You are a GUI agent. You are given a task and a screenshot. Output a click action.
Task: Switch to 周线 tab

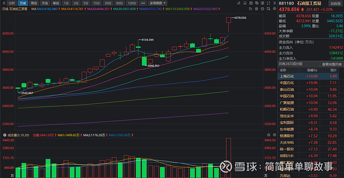point(34,3)
